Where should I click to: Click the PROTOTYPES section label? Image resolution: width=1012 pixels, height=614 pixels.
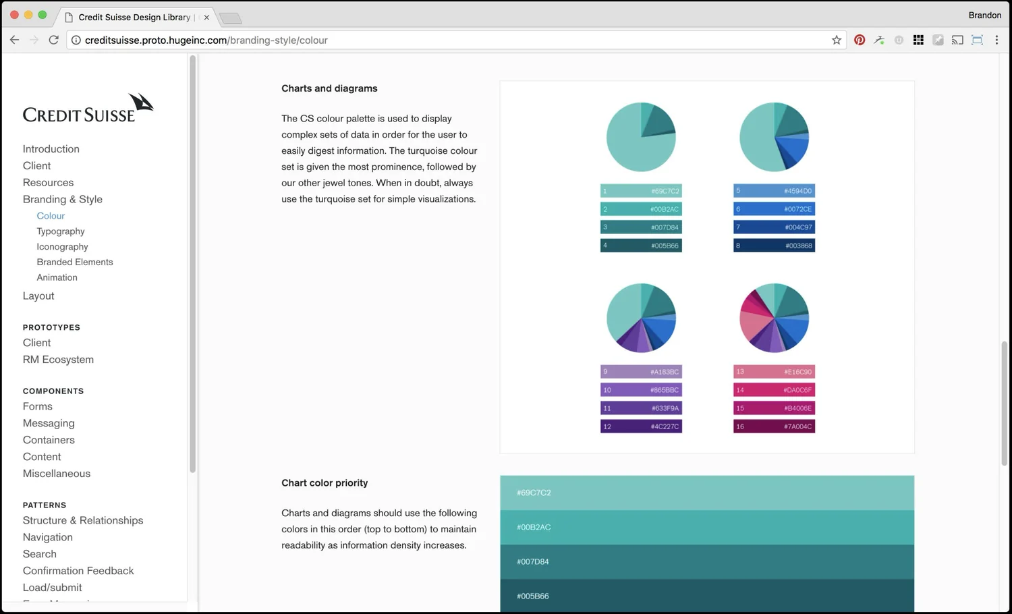[51, 328]
